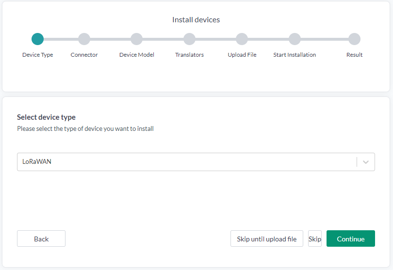Click Skip until upload file button
Viewport: 393px width, 270px height.
267,238
